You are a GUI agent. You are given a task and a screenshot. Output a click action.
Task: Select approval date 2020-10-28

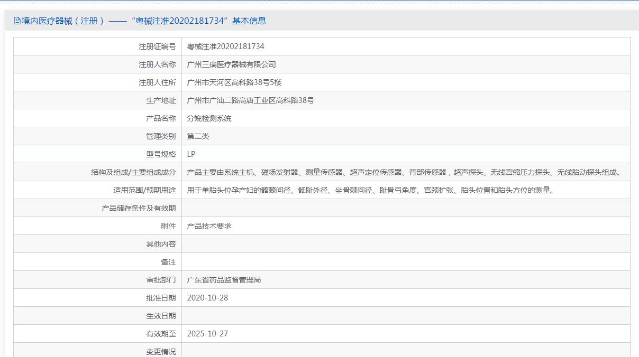click(208, 298)
